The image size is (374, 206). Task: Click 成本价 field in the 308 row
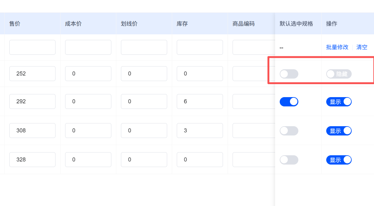88,131
